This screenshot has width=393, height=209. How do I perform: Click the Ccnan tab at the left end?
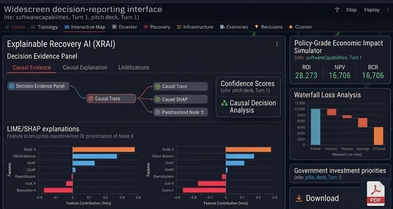(15, 27)
